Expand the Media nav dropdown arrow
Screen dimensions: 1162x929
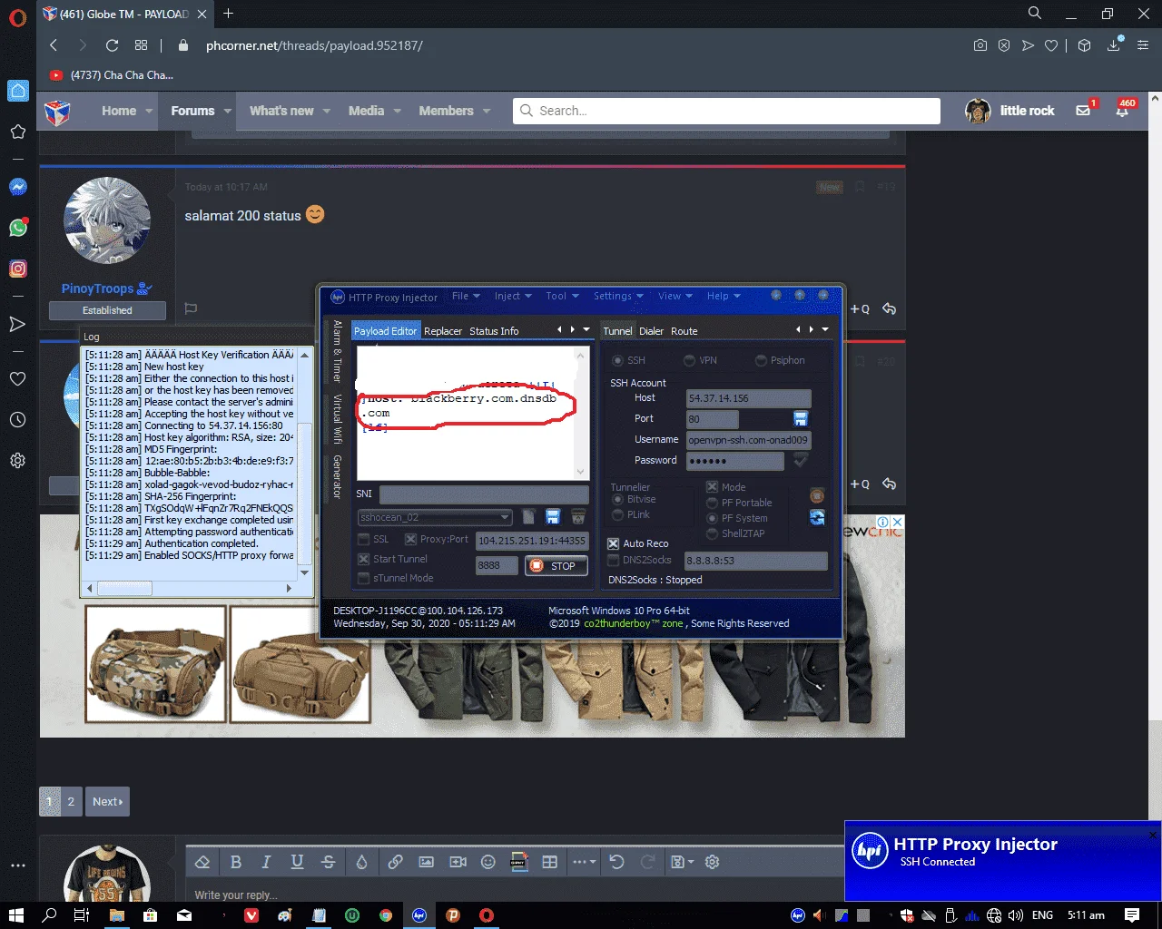(x=397, y=111)
